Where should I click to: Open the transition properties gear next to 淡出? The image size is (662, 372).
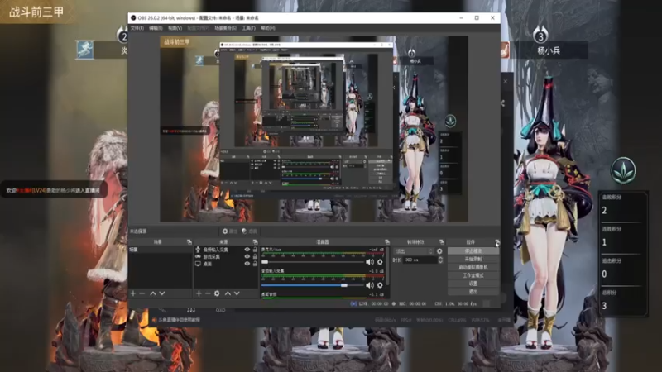point(439,251)
